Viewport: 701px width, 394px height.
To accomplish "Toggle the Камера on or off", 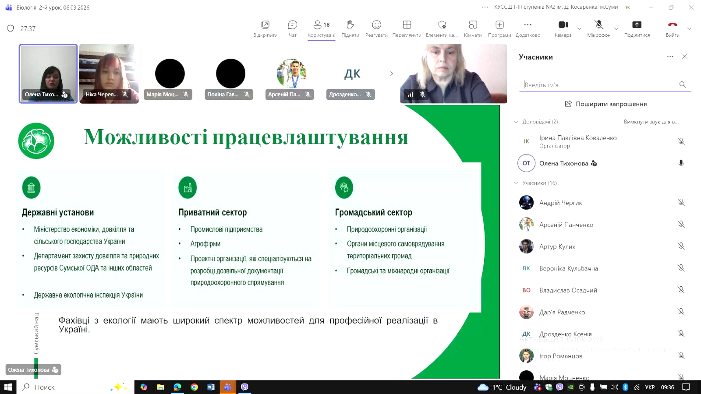I will coord(563,28).
